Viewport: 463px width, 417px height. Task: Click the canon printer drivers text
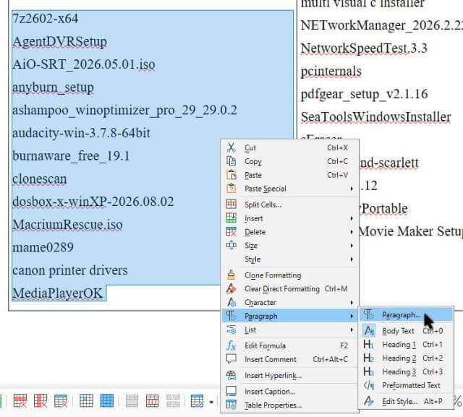click(x=70, y=270)
